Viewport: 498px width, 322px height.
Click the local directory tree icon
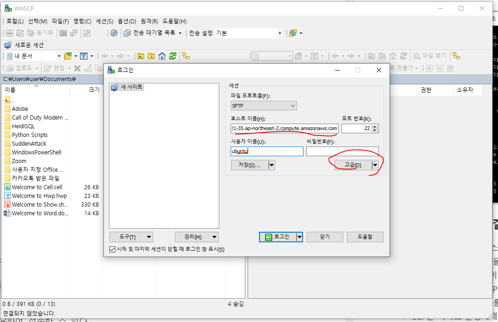(186, 56)
